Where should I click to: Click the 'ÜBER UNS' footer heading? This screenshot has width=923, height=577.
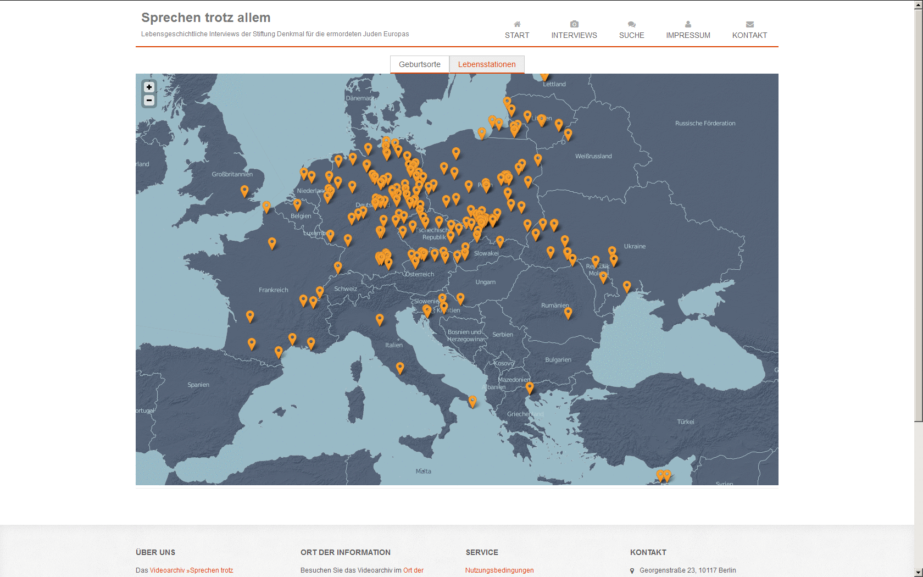(x=155, y=552)
